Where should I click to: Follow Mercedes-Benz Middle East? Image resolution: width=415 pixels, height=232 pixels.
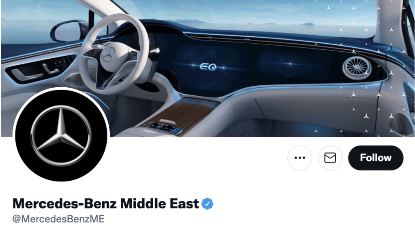coord(376,158)
